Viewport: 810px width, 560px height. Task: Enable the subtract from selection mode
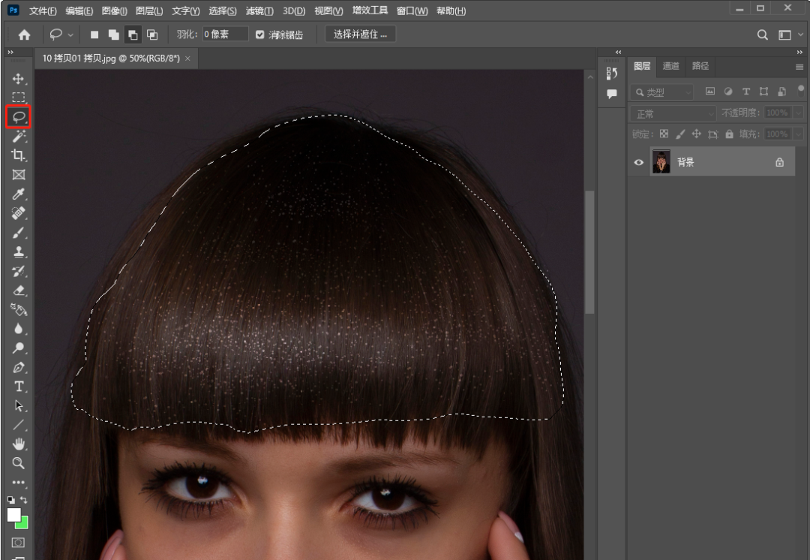pos(133,35)
